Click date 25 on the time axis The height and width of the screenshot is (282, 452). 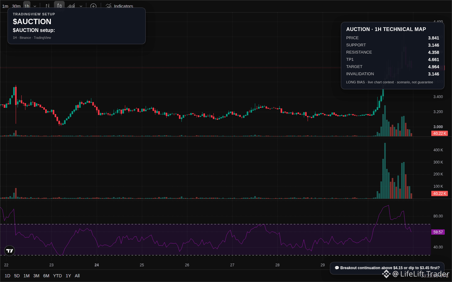click(142, 265)
